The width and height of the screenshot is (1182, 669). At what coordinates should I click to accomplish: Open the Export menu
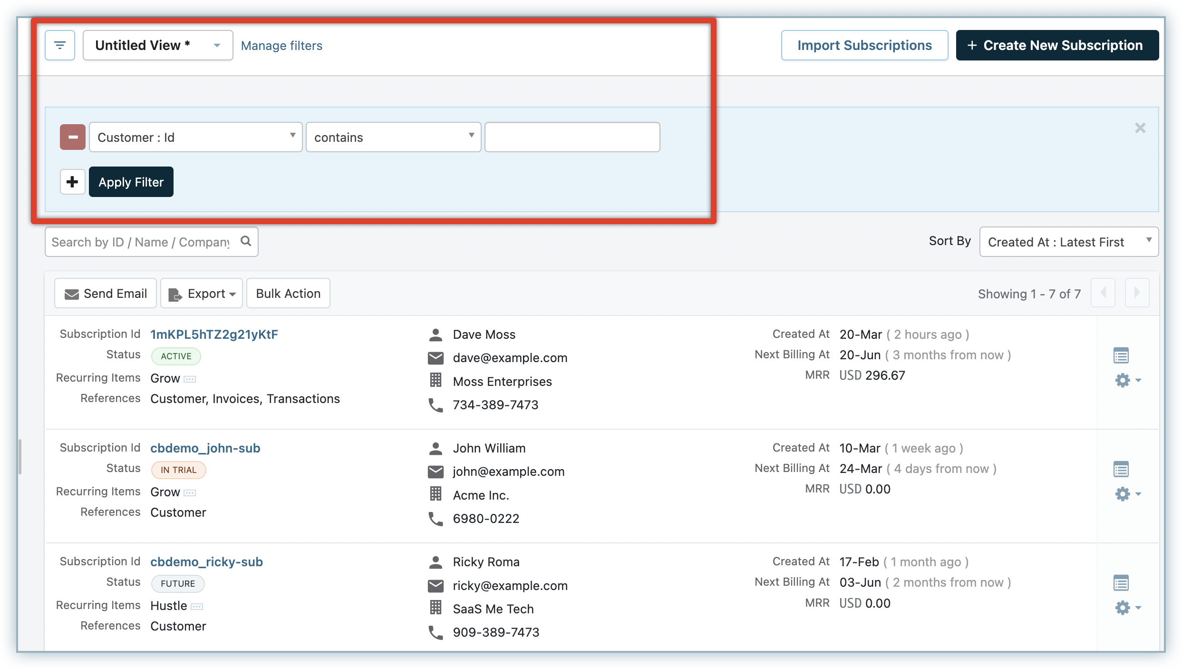[202, 294]
